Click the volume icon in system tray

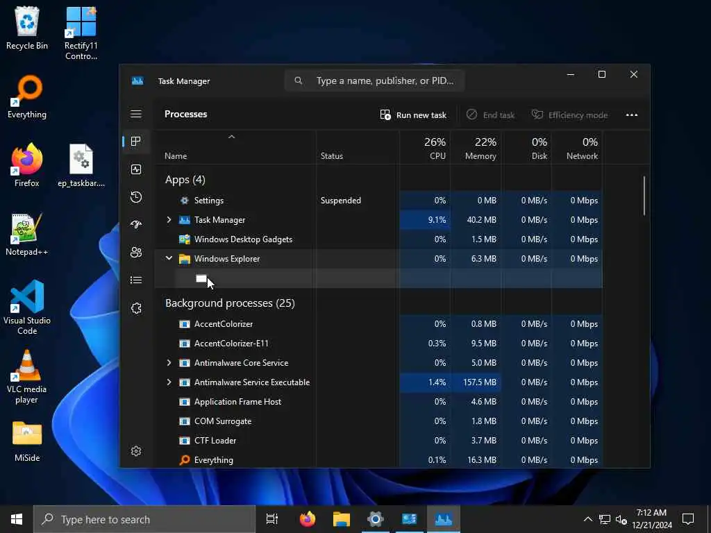tap(621, 519)
